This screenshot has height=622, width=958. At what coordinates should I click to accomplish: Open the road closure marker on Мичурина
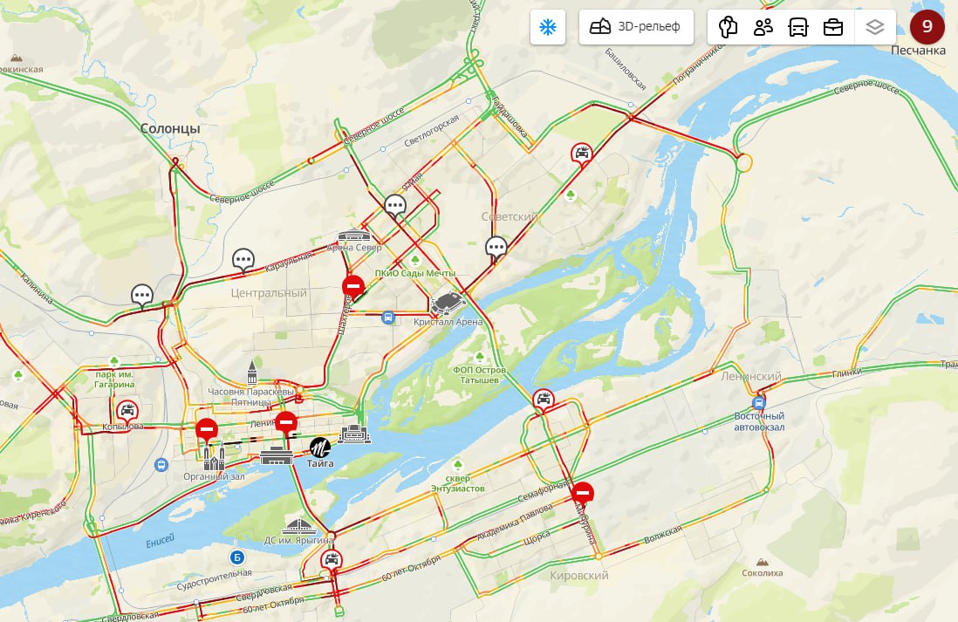583,493
